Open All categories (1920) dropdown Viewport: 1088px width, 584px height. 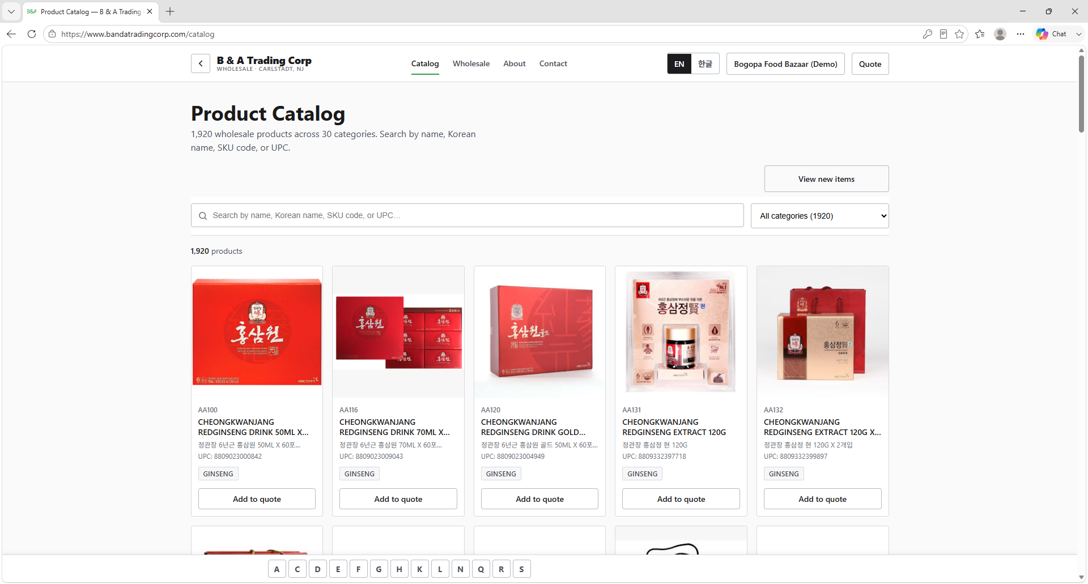(x=819, y=216)
